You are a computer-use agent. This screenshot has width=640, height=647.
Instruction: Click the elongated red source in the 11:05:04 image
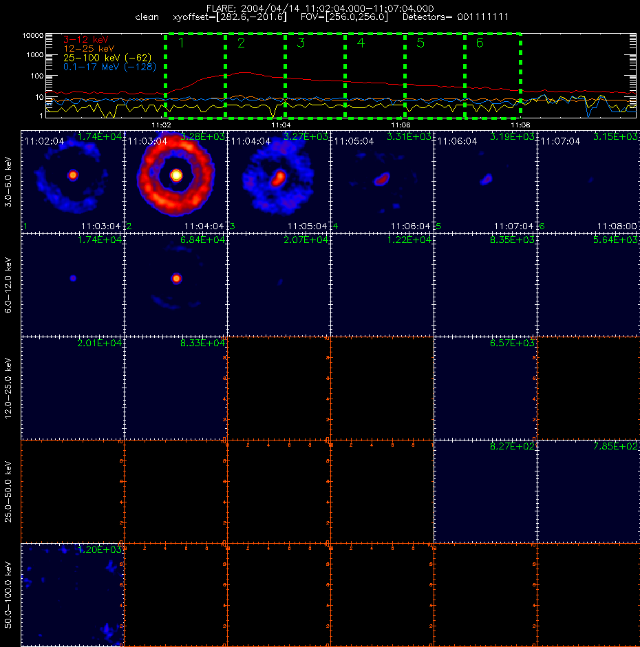[x=382, y=179]
